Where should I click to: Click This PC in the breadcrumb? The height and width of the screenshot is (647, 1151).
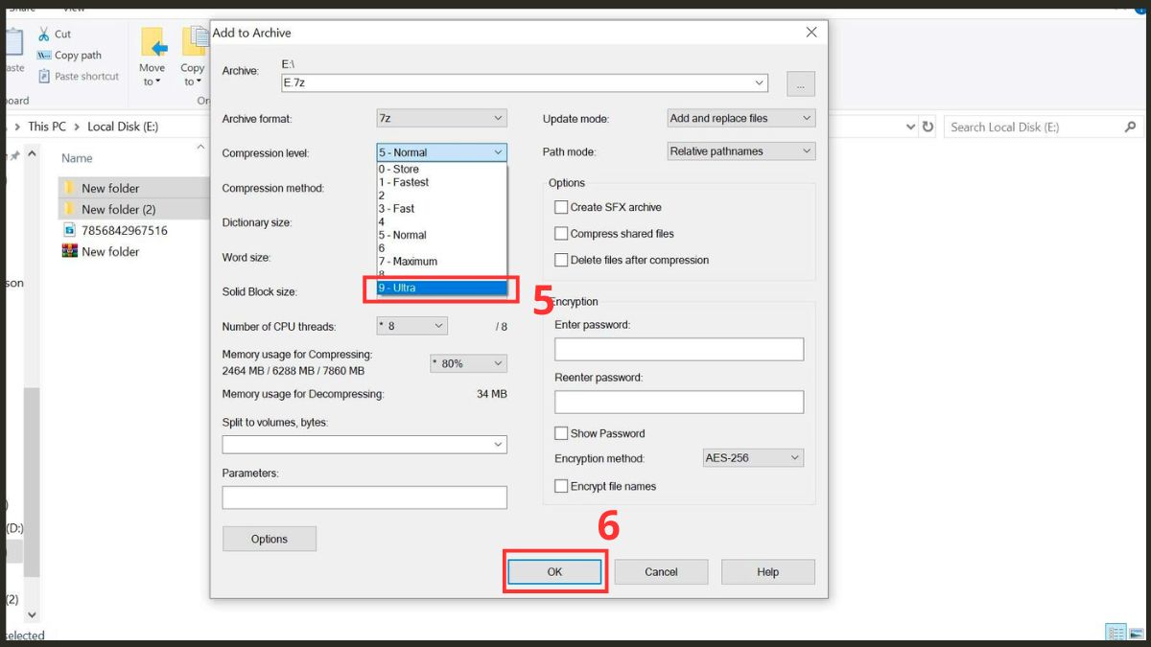coord(47,127)
